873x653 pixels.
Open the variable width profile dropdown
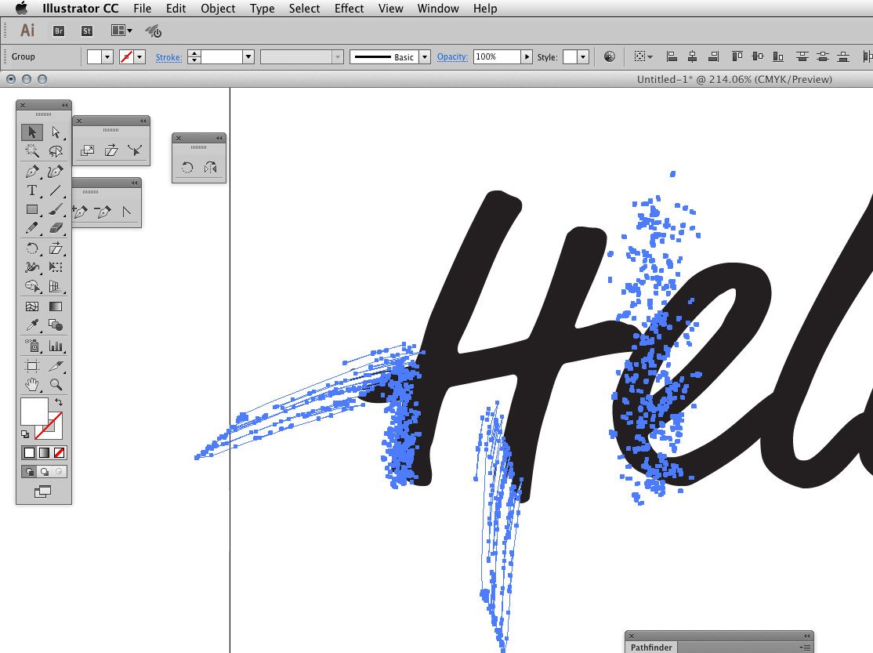[338, 56]
